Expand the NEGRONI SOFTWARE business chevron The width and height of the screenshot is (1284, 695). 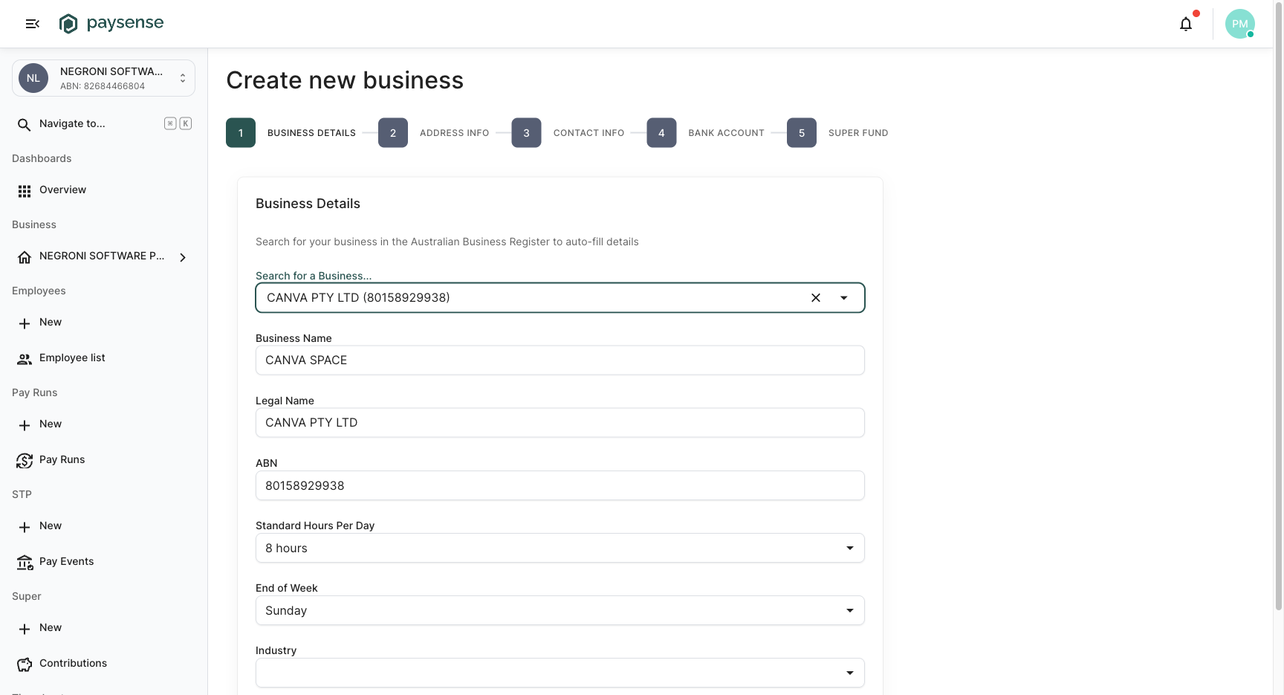(x=183, y=257)
